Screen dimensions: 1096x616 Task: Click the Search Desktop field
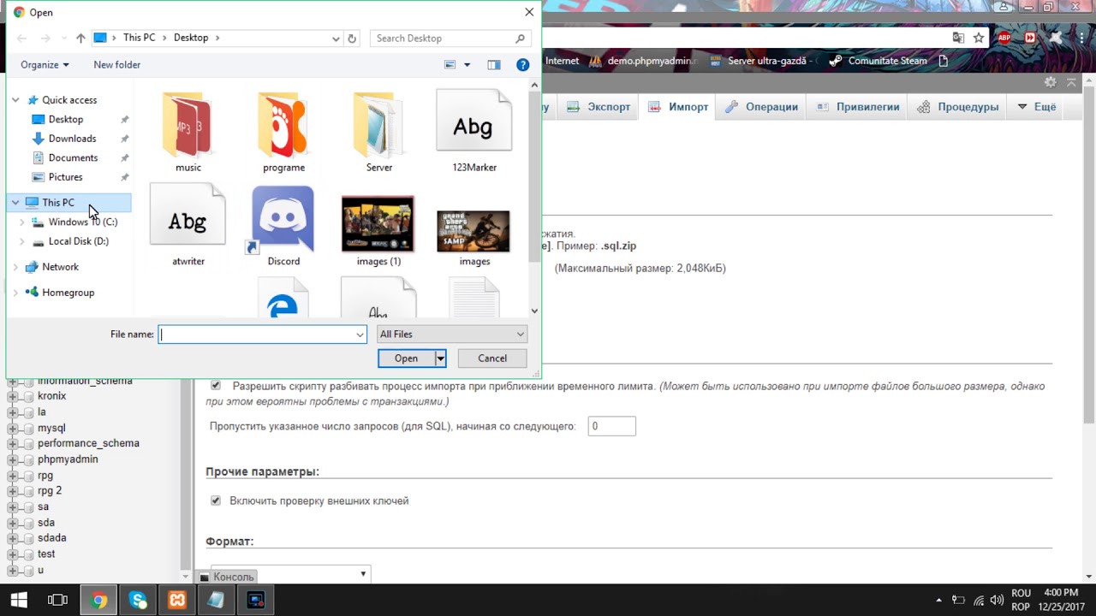point(450,38)
